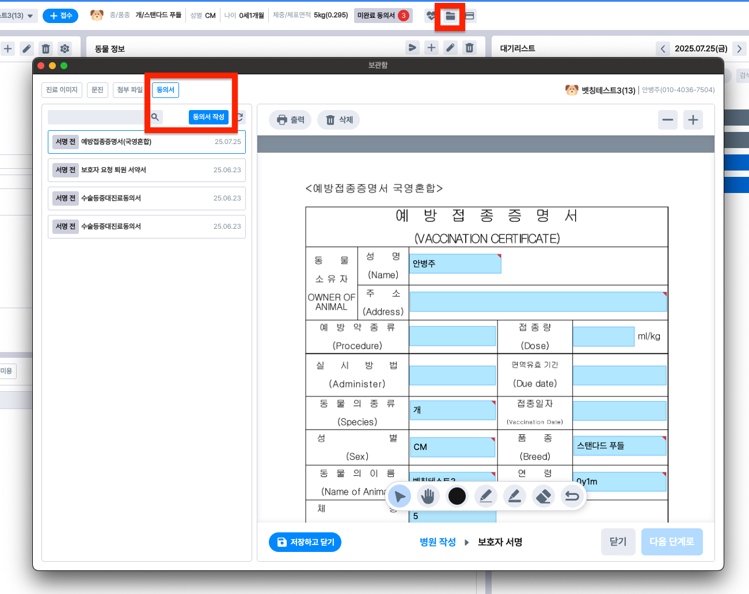Click the Species field showing 개
This screenshot has height=594, width=749.
click(453, 410)
